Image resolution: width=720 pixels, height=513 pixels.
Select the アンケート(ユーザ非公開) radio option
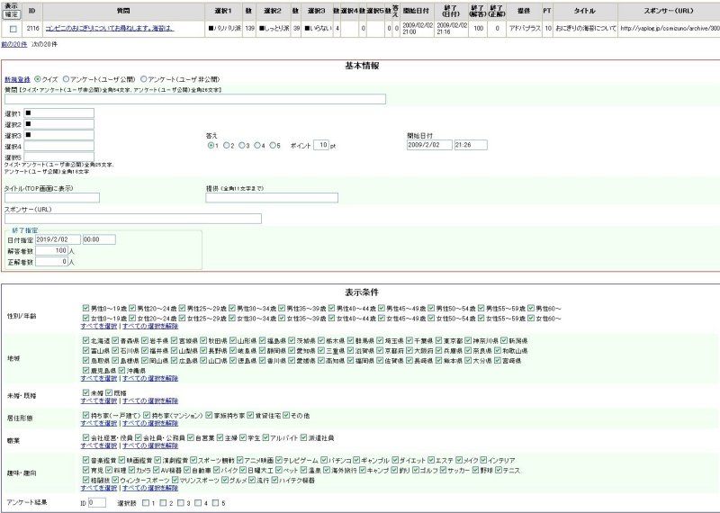[145, 79]
